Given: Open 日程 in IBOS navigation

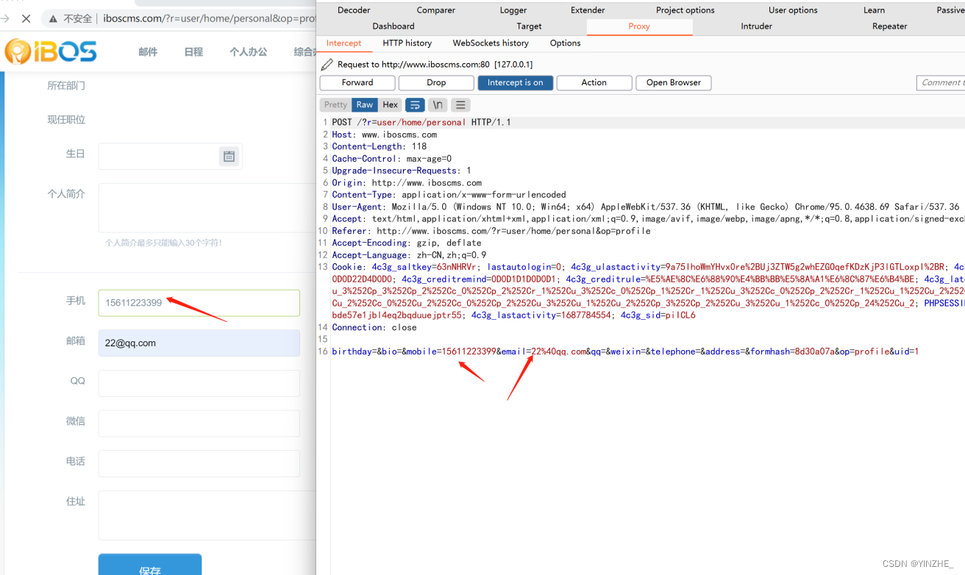Looking at the screenshot, I should 193,52.
